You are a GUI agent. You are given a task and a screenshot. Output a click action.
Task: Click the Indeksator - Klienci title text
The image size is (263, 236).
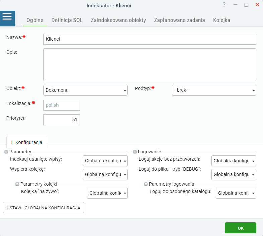(109, 6)
